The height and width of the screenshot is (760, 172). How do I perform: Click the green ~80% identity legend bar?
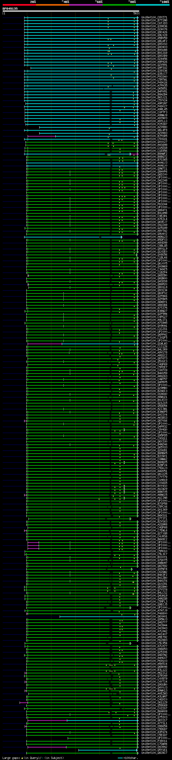[119, 5]
